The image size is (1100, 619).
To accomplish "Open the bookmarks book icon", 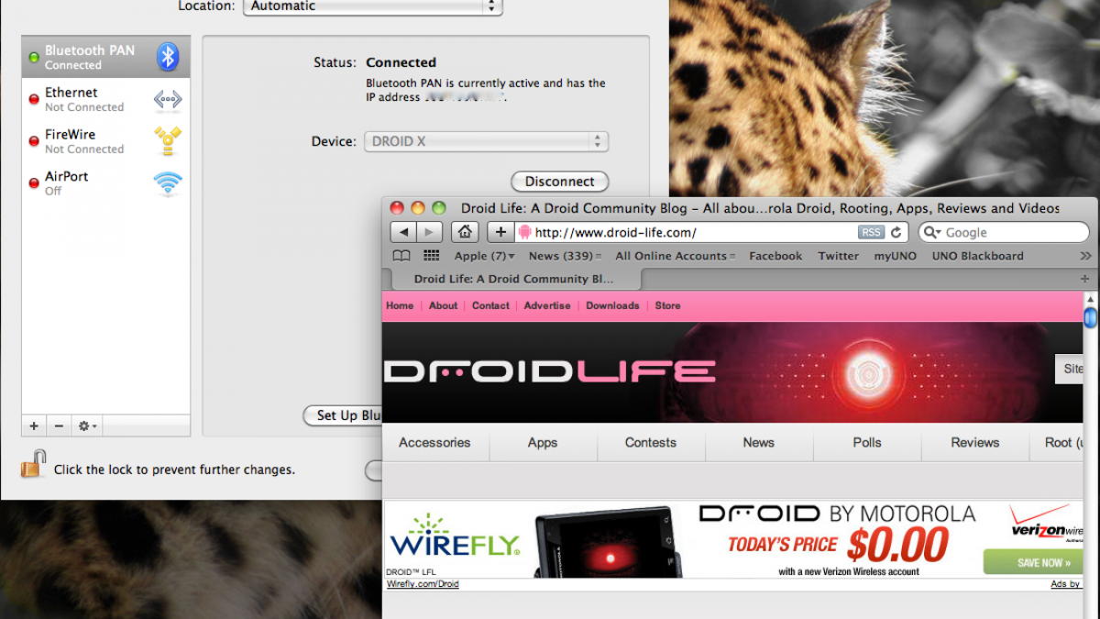I will [x=401, y=256].
